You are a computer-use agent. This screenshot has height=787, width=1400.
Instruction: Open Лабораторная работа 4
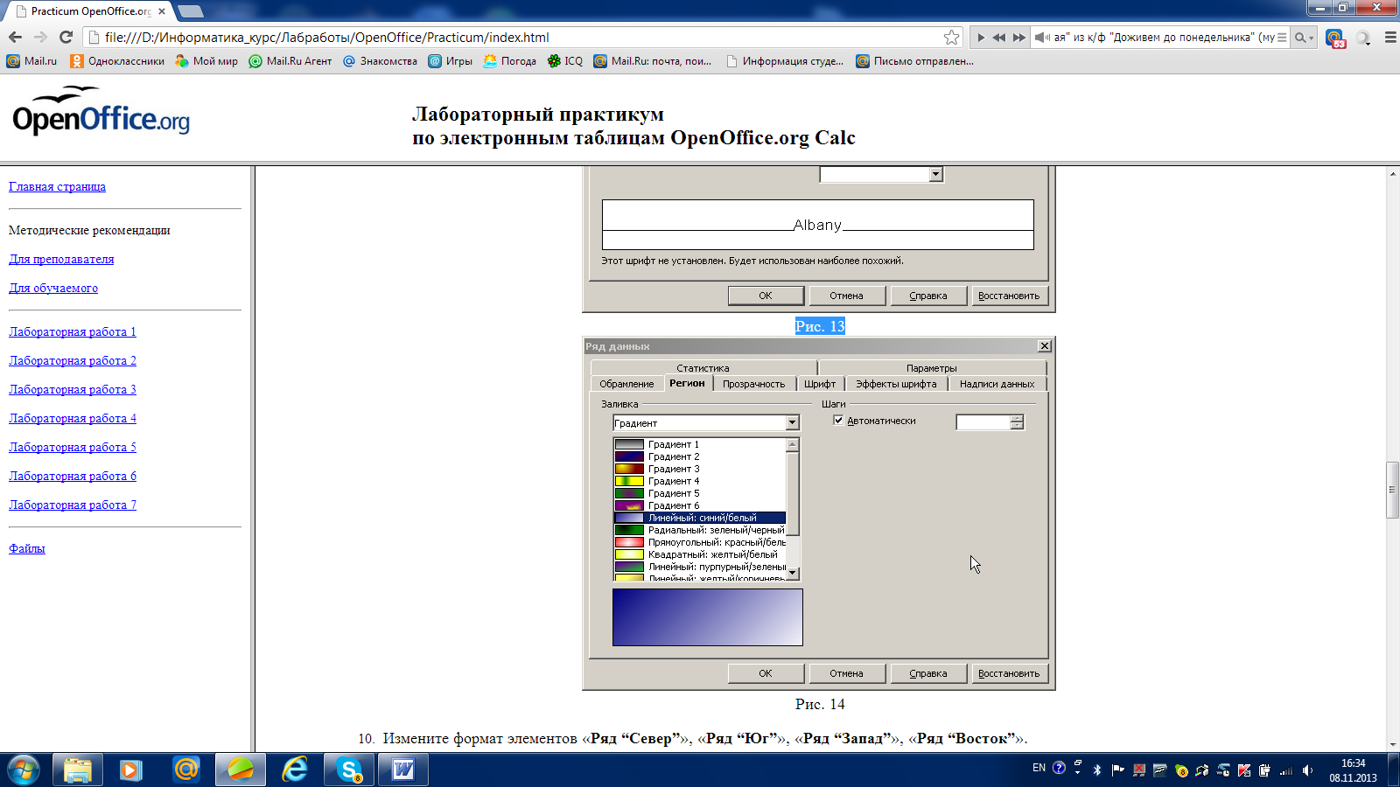click(73, 418)
